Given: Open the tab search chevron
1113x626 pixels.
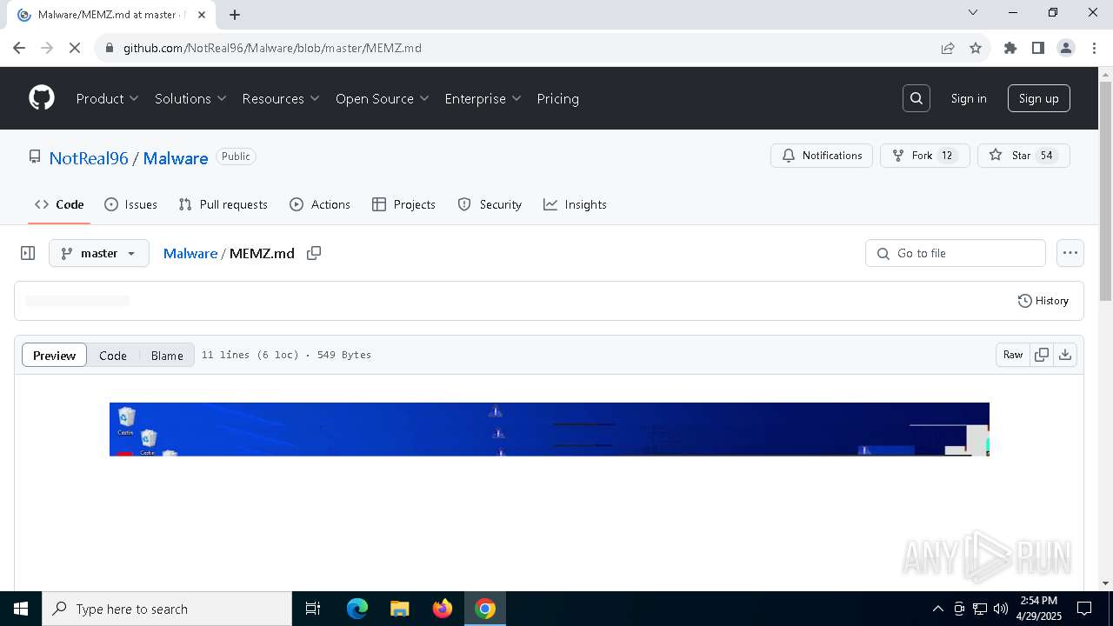Looking at the screenshot, I should 973,12.
